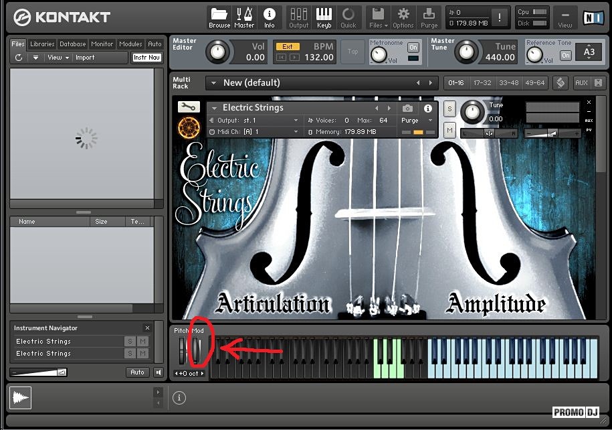
Task: Open the Output mixer icon
Action: 298,18
